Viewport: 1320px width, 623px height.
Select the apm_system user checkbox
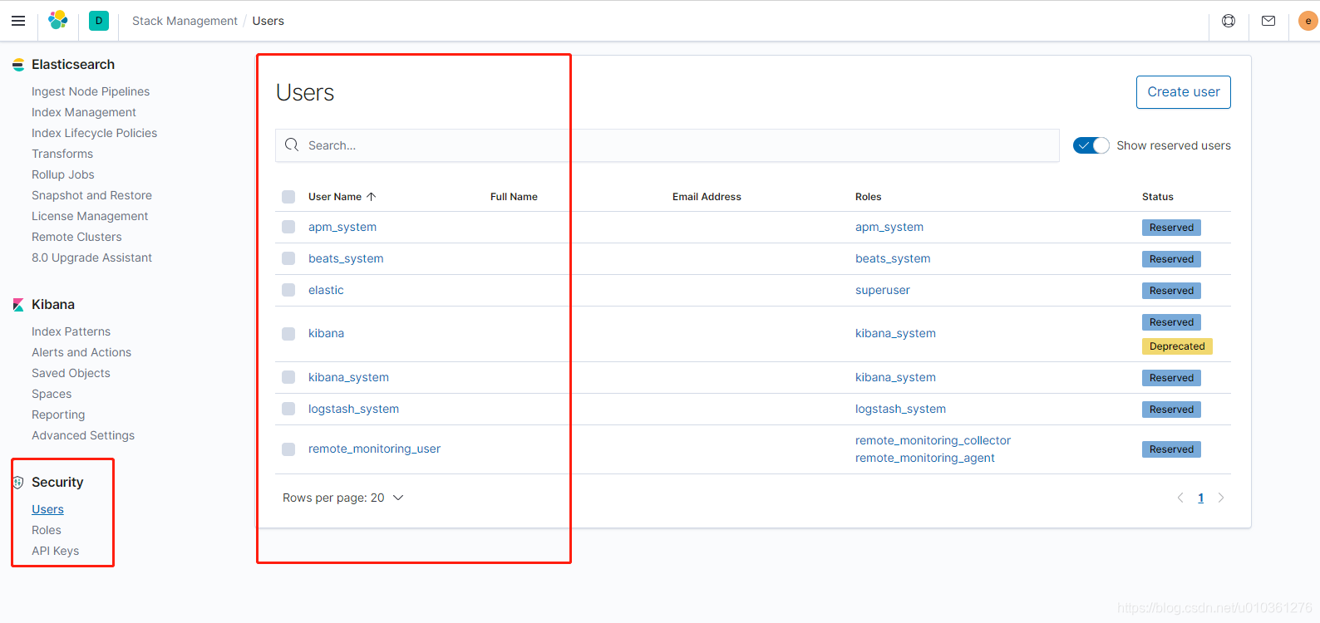click(288, 227)
